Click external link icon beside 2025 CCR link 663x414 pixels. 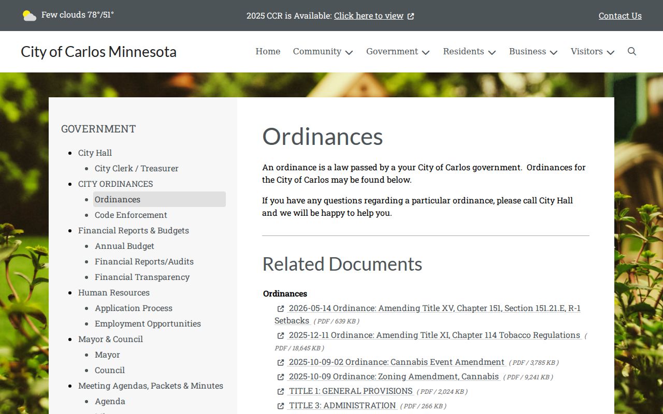click(411, 16)
